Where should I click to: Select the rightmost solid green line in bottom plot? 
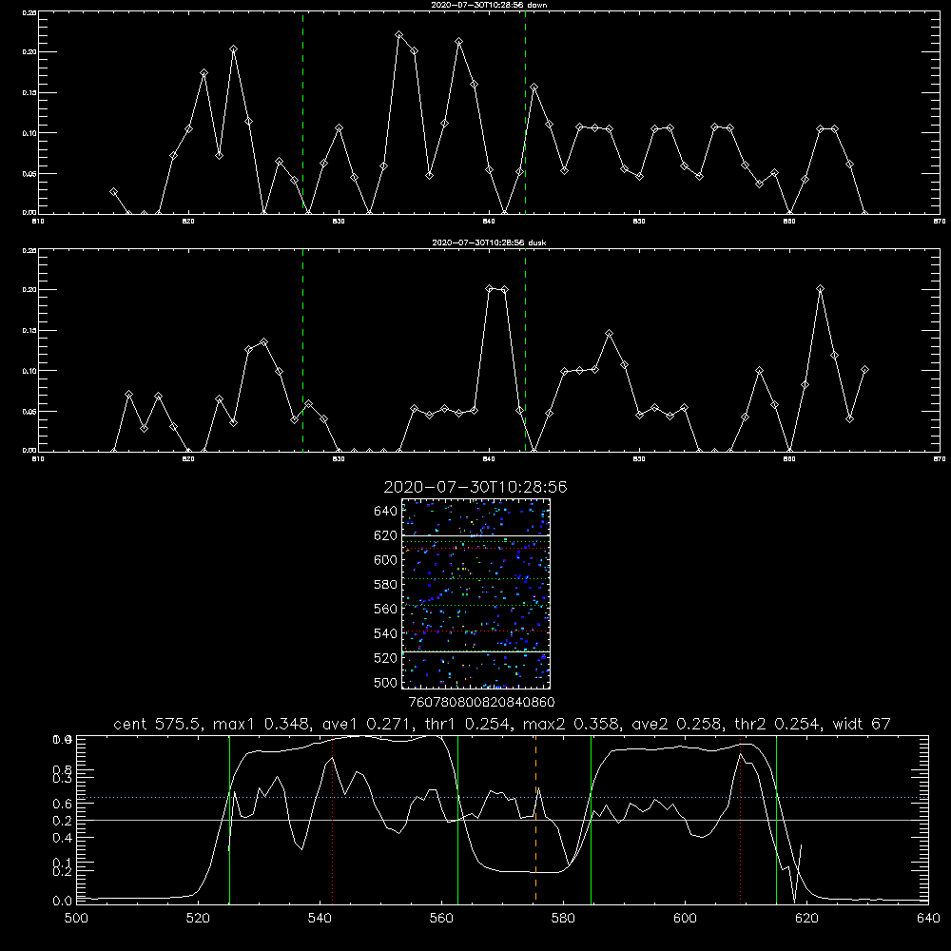click(x=776, y=819)
